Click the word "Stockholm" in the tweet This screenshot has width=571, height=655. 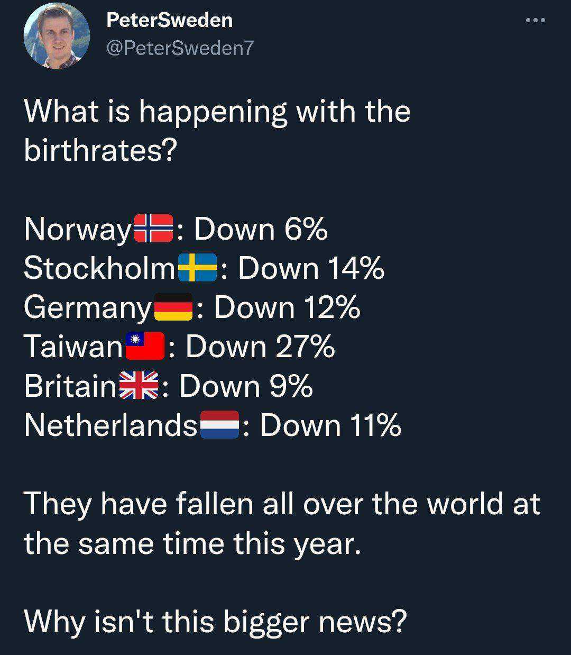[x=99, y=268]
